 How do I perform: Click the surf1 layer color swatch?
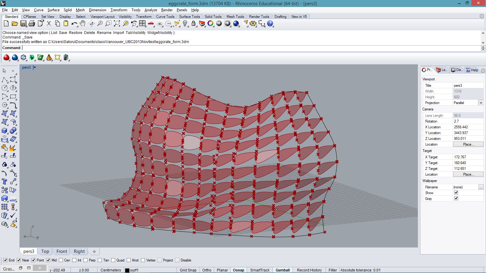[127, 270]
